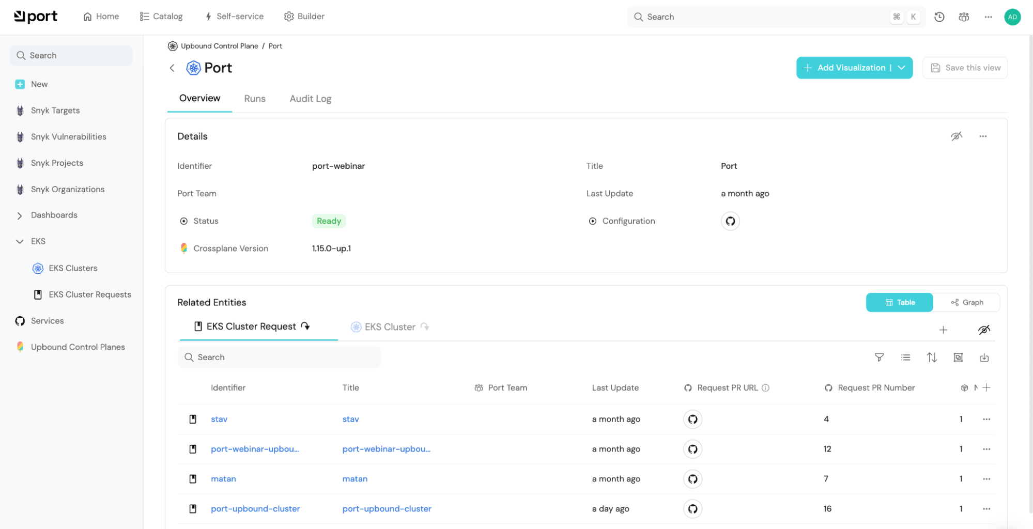
Task: Open row actions menu for port-webinar-upbou…
Action: coord(986,449)
